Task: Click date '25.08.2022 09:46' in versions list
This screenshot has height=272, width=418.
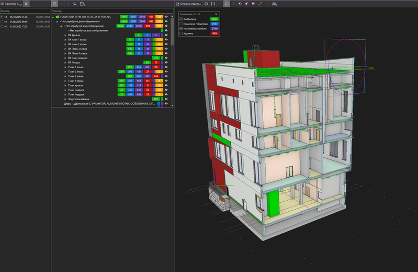Action: coord(18,21)
